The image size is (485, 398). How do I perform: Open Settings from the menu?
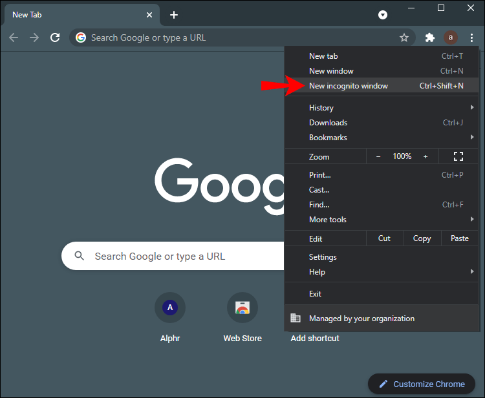coord(323,257)
